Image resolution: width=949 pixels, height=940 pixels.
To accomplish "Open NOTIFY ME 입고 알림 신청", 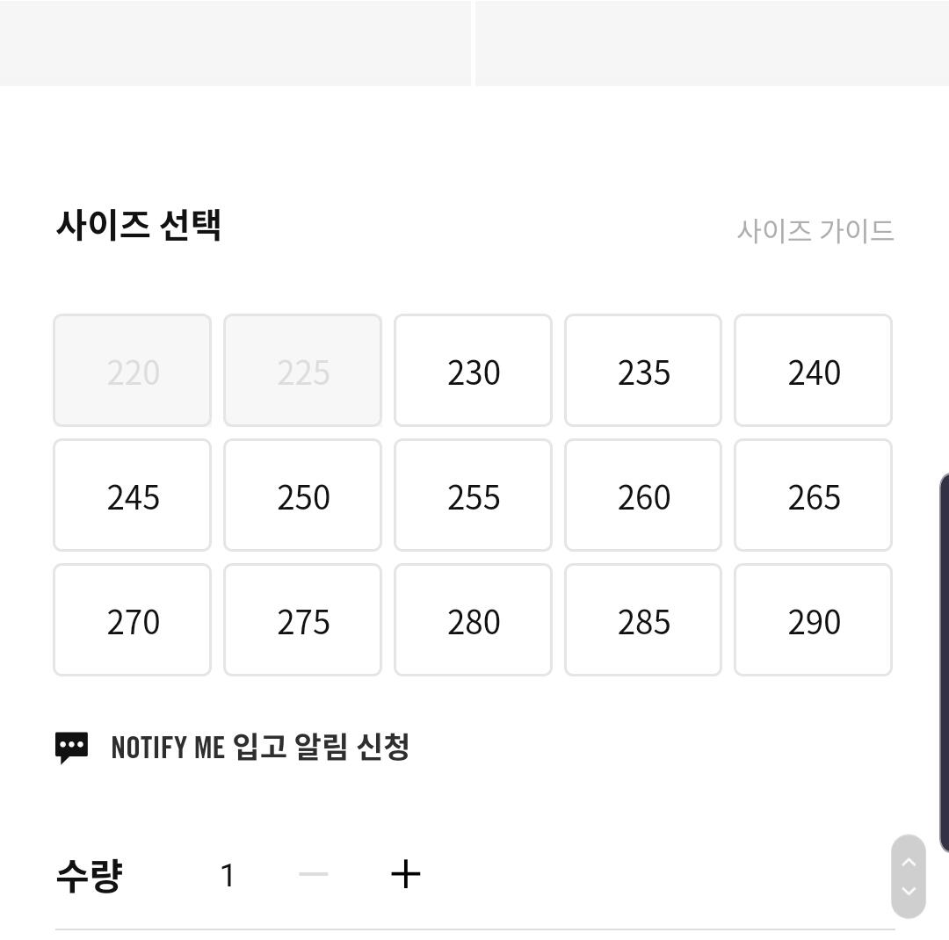I will click(x=260, y=748).
